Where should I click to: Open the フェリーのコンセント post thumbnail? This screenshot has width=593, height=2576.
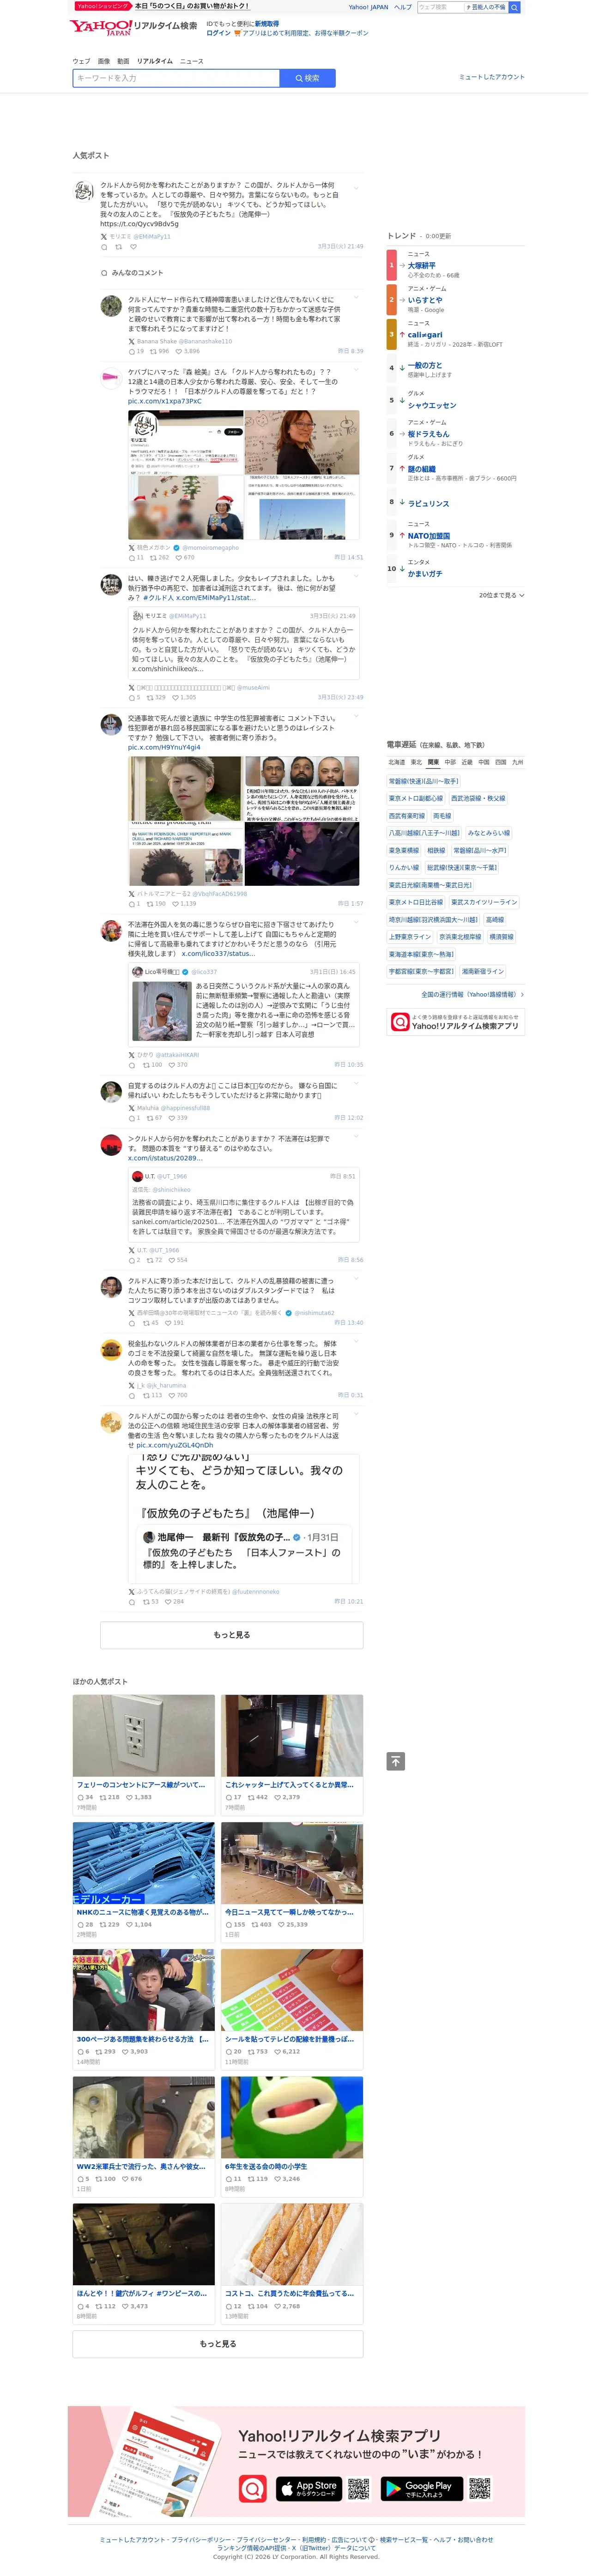(145, 1736)
